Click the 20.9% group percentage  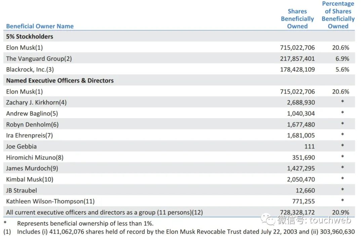[x=340, y=213]
